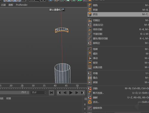Click the hamburger menu icon above coordinates
Screen dimensions: 149x113
click(86, 99)
